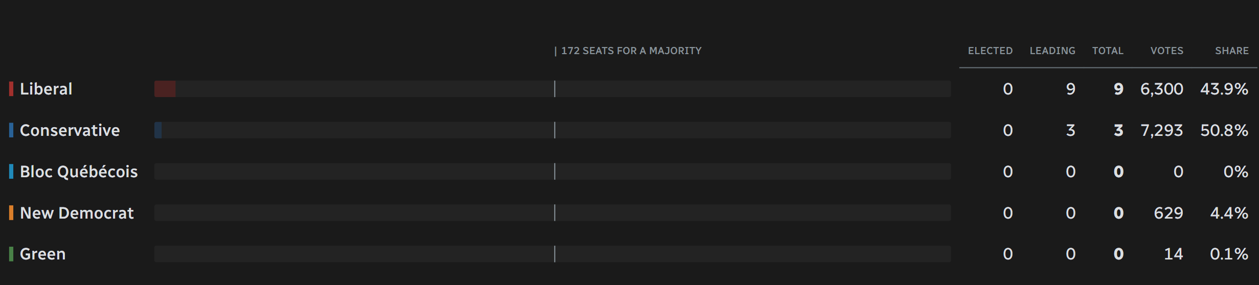Select the Conservative party name
1259x285 pixels.
70,130
